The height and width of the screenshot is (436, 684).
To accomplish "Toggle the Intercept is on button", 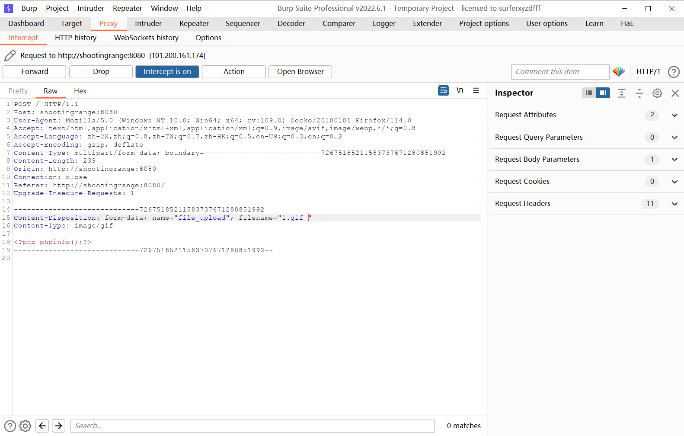I will [167, 72].
